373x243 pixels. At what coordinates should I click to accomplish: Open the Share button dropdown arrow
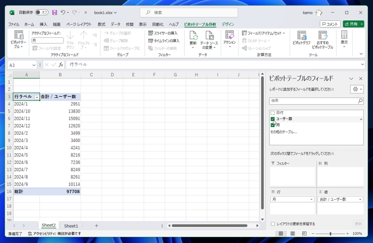pyautogui.click(x=361, y=24)
